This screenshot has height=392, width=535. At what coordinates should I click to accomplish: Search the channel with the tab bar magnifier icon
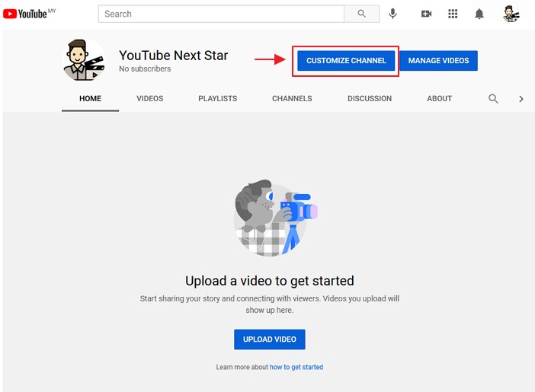coord(493,98)
